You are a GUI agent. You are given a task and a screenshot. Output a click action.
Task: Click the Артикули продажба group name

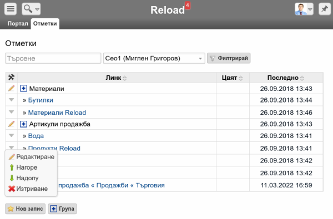pyautogui.click(x=60, y=124)
